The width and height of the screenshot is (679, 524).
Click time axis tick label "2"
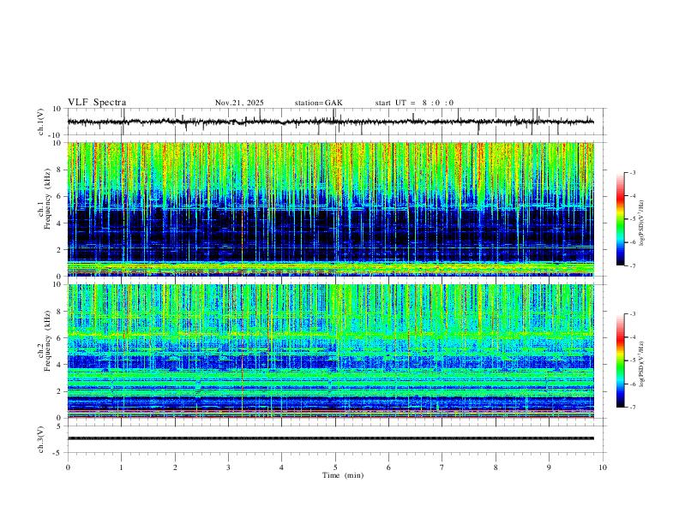(175, 467)
